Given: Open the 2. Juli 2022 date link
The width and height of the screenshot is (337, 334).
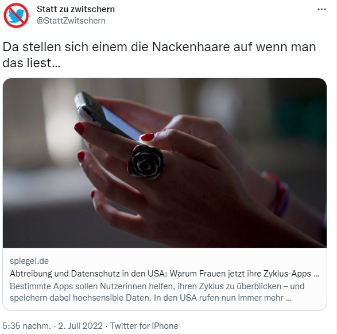Looking at the screenshot, I should [80, 326].
